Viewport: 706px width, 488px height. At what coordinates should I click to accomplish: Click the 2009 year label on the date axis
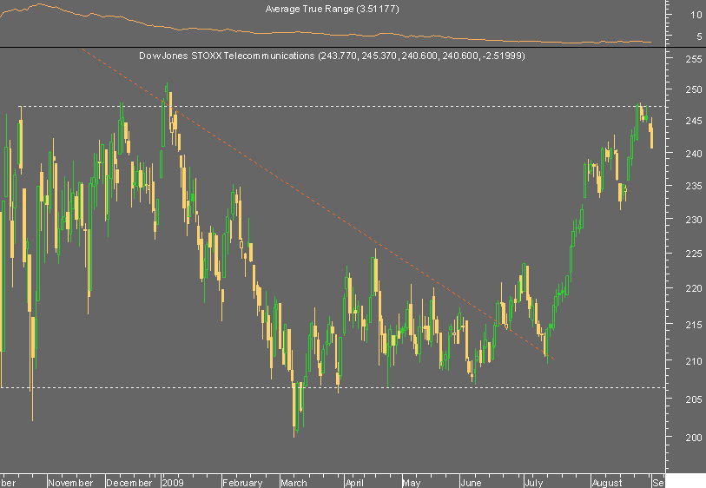coord(173,483)
